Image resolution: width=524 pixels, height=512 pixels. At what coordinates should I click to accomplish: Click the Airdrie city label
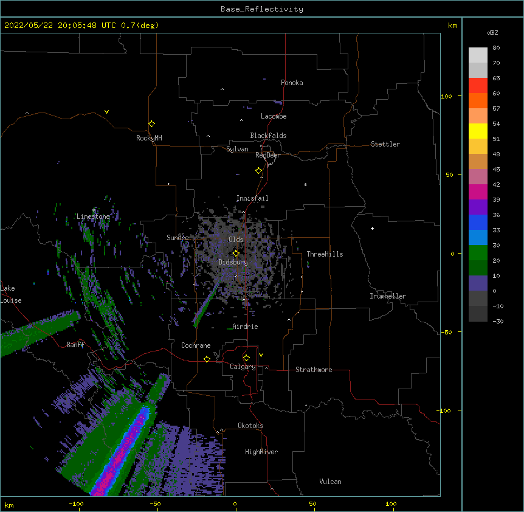point(245,327)
